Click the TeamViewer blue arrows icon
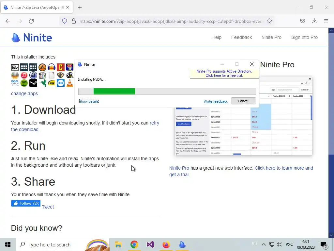 coord(60,83)
